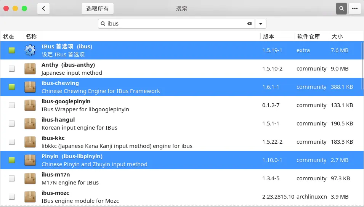This screenshot has height=207, width=364.
Task: Uncheck the Pinyin (ibus-libpinyin) checkbox
Action: 12,160
